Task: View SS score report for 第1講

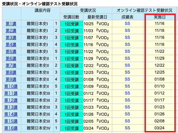Action: 128,24
